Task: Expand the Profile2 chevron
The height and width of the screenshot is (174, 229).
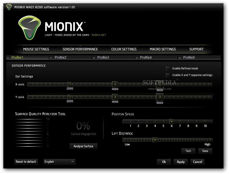Action: tap(51, 58)
